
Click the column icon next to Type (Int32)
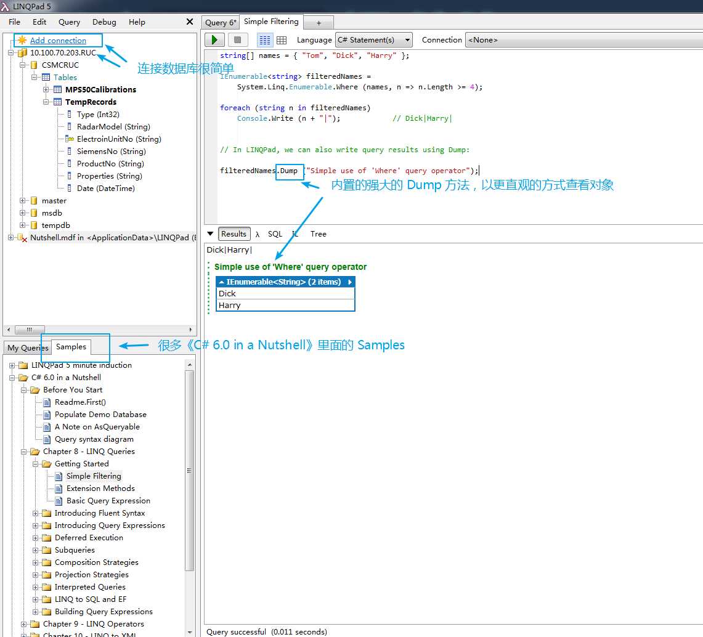click(70, 115)
